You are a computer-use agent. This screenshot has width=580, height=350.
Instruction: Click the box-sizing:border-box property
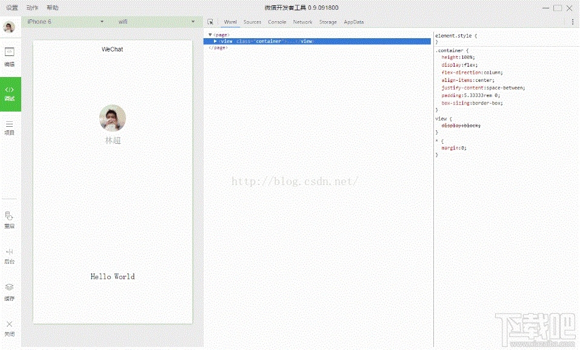click(x=472, y=103)
